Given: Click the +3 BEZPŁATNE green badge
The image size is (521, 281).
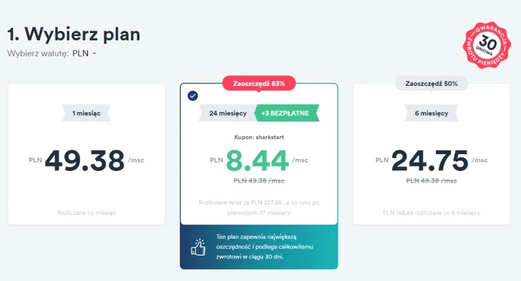Looking at the screenshot, I should pyautogui.click(x=287, y=113).
